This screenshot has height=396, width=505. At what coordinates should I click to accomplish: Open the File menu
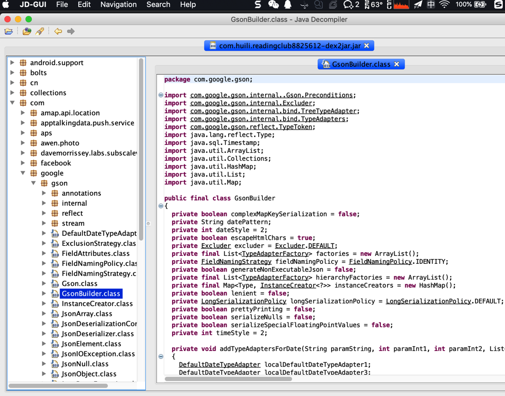62,5
